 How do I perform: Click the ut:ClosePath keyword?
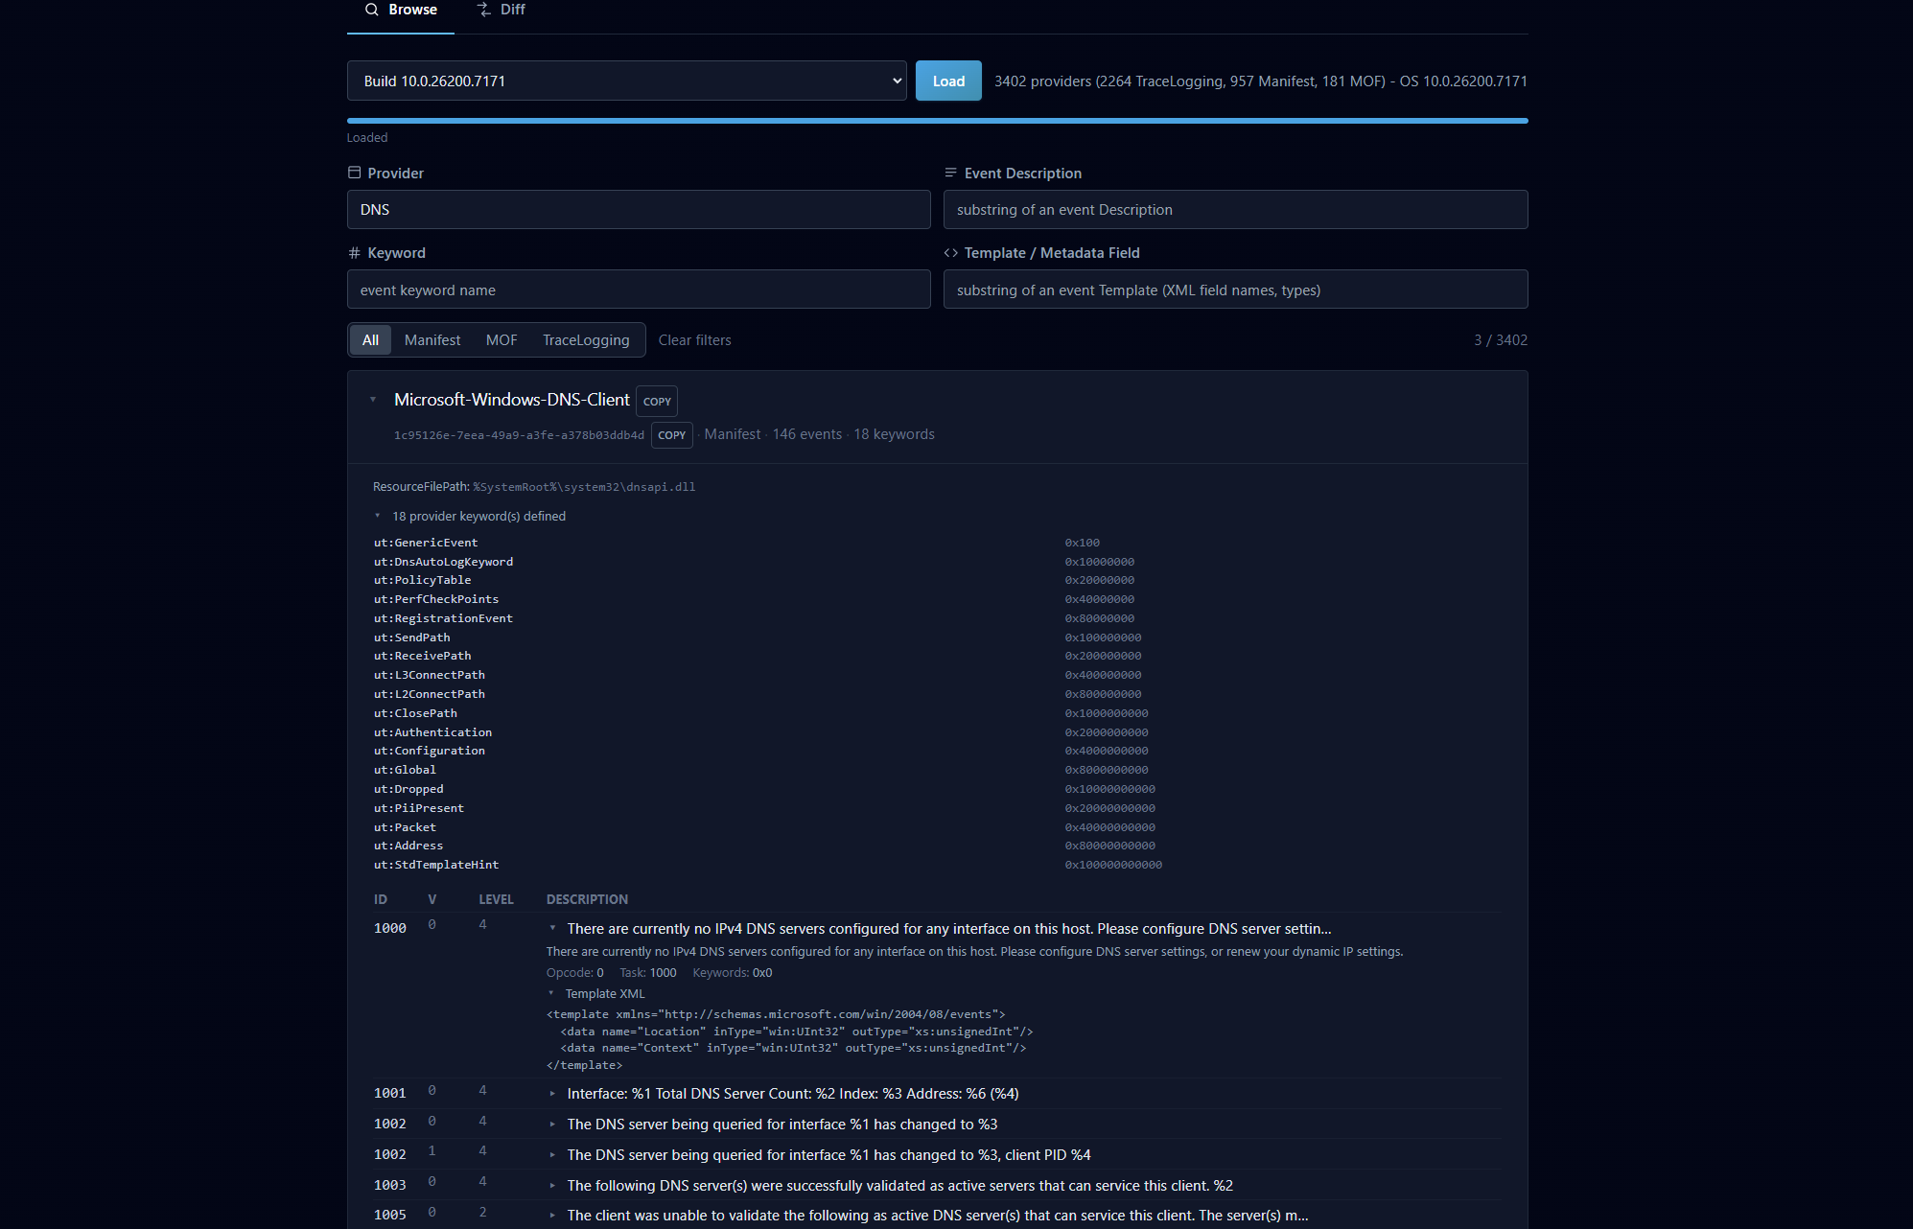pos(415,713)
